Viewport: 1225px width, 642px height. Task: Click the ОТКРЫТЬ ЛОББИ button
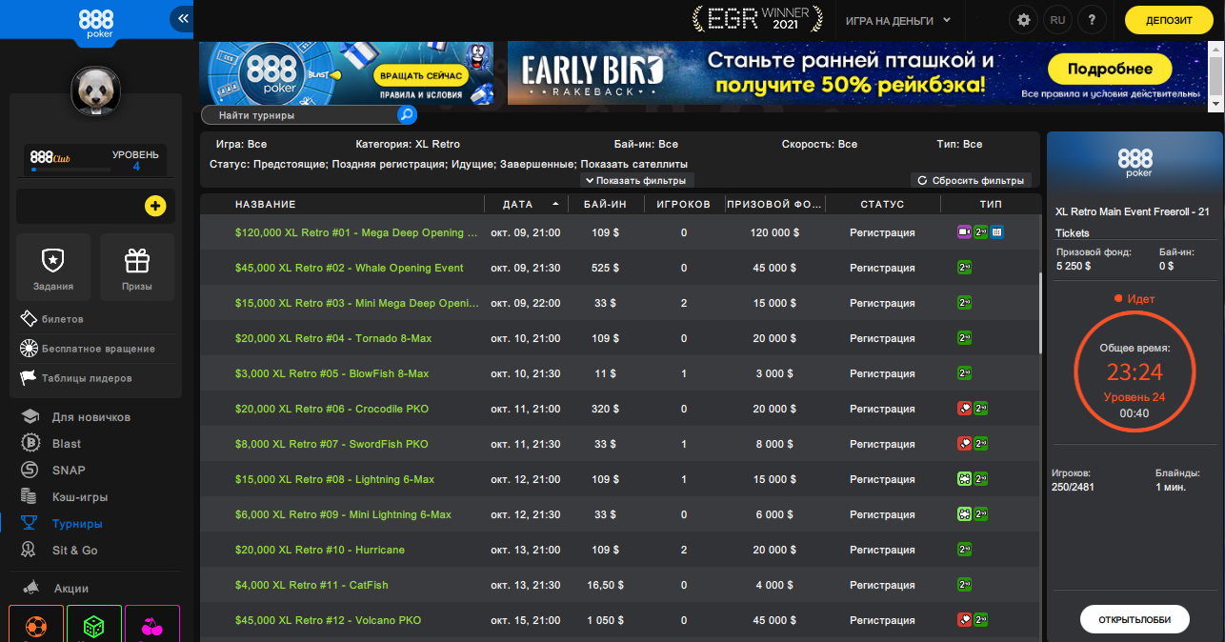pyautogui.click(x=1135, y=619)
